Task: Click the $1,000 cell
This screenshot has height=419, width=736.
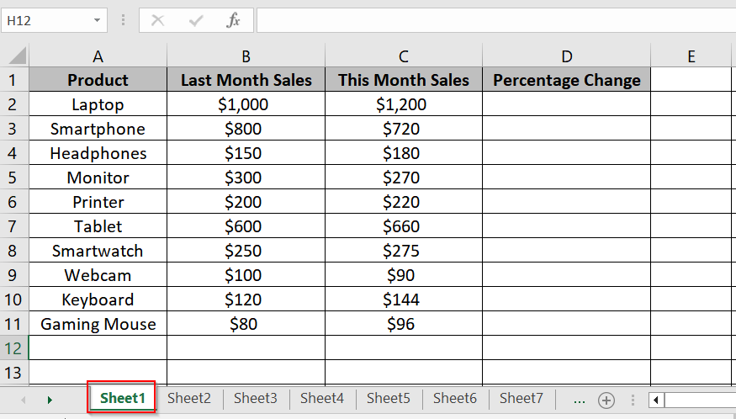Action: (x=246, y=104)
